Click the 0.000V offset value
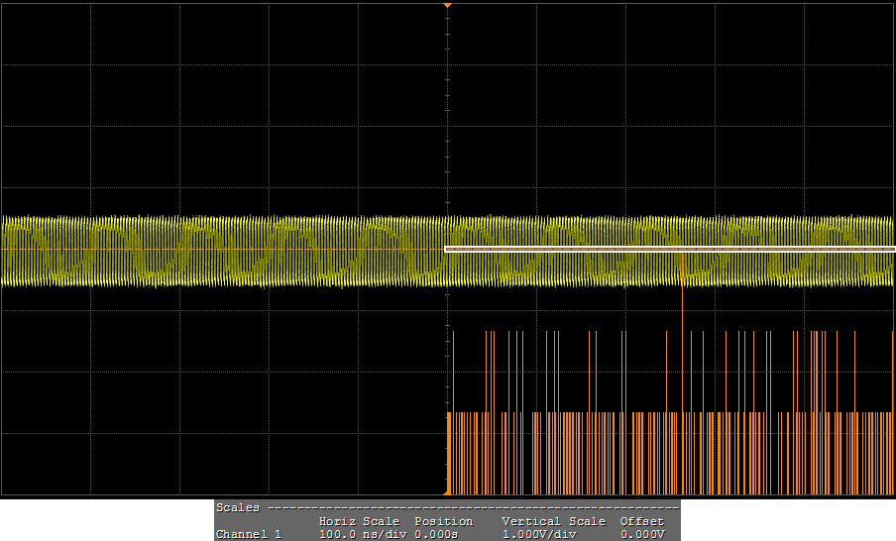 [x=641, y=534]
